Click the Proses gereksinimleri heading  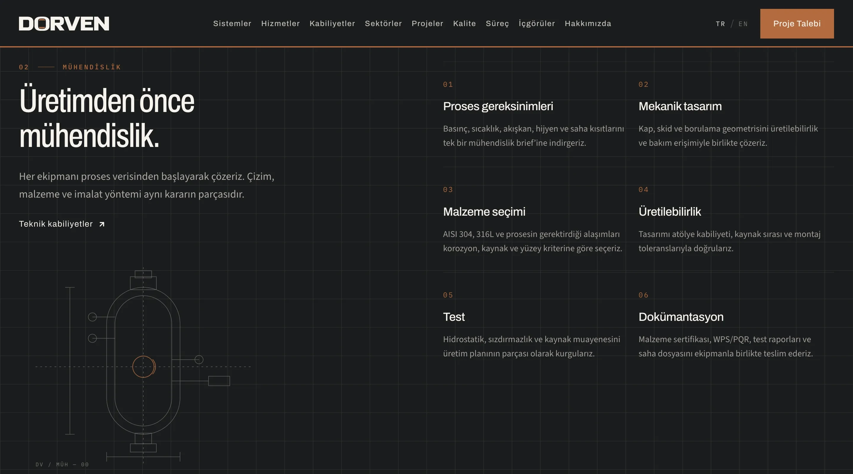[x=498, y=106]
